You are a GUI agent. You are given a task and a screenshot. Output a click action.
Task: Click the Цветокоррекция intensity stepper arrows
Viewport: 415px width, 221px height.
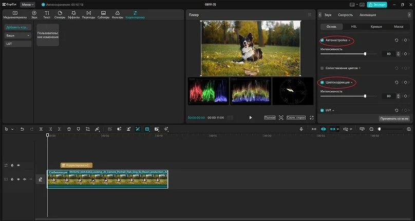click(398, 96)
